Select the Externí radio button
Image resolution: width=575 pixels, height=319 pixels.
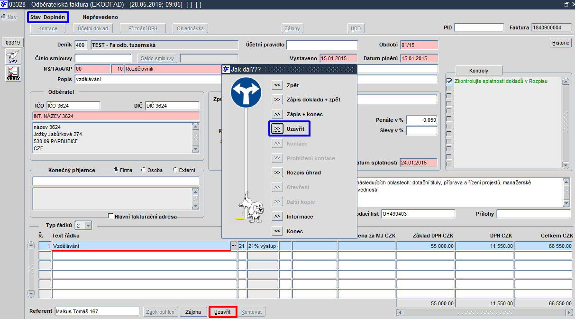(175, 170)
